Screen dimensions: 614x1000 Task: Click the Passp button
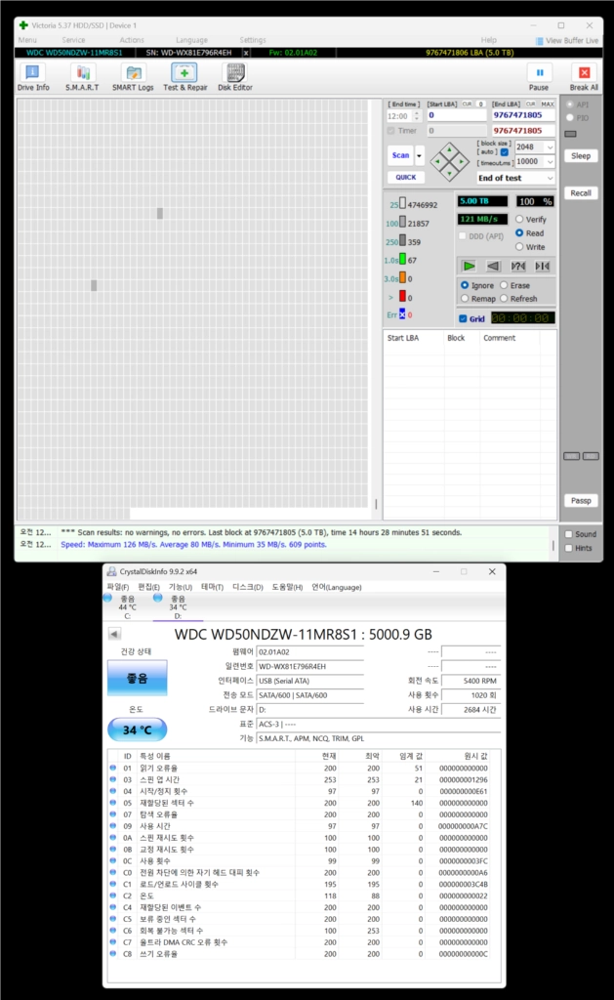[581, 501]
